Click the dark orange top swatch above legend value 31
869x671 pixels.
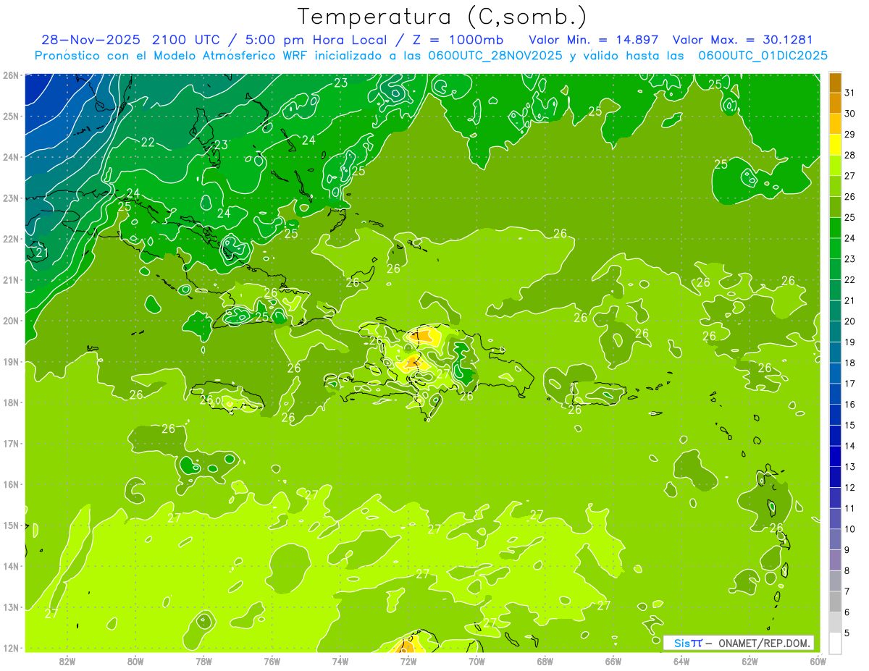835,83
